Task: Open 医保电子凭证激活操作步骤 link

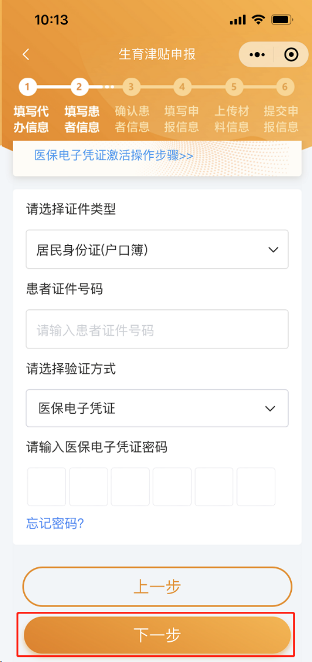Action: tap(114, 155)
